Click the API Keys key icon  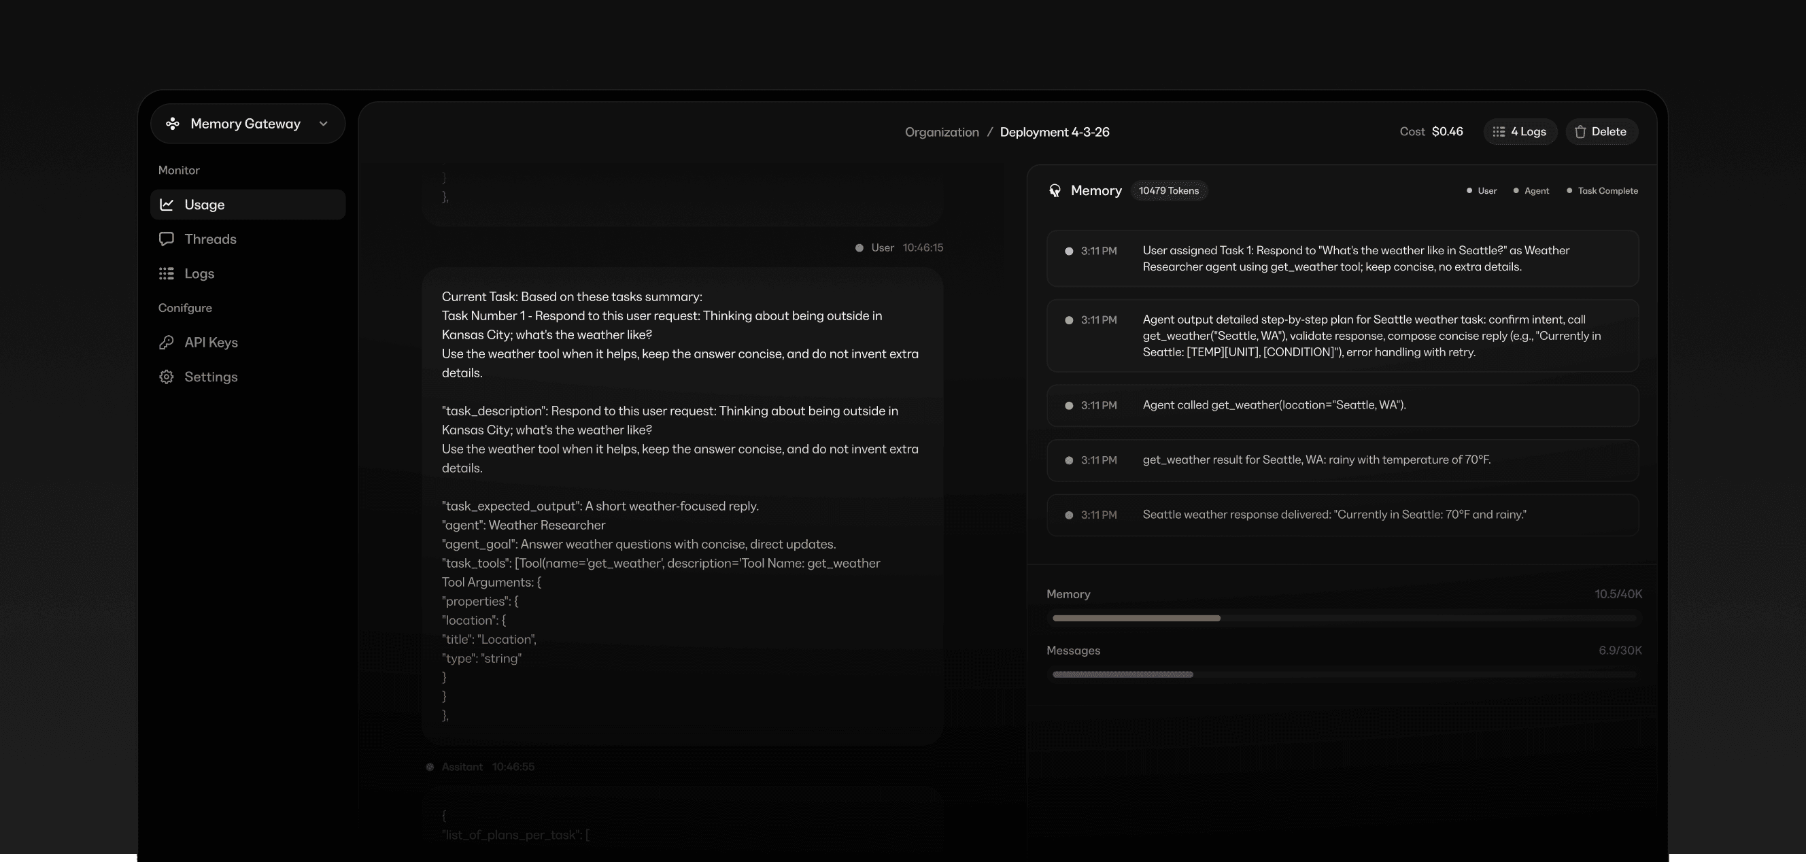point(166,342)
